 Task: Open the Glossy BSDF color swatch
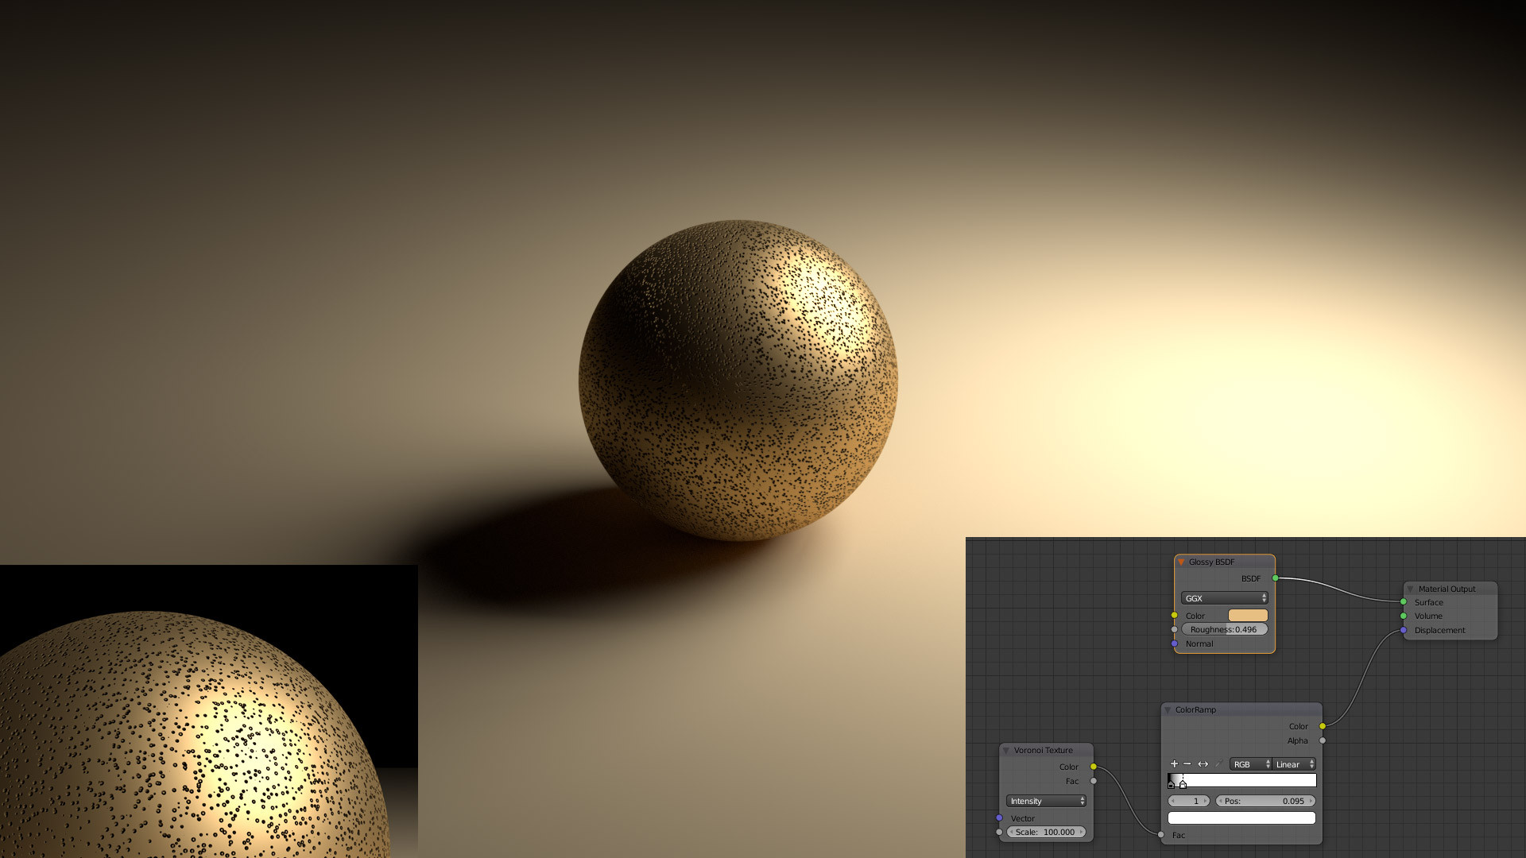1248,616
